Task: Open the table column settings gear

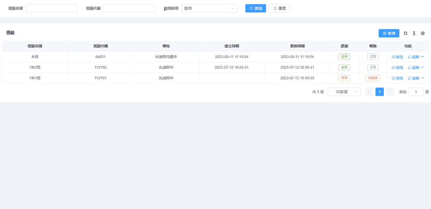Action: click(x=423, y=33)
